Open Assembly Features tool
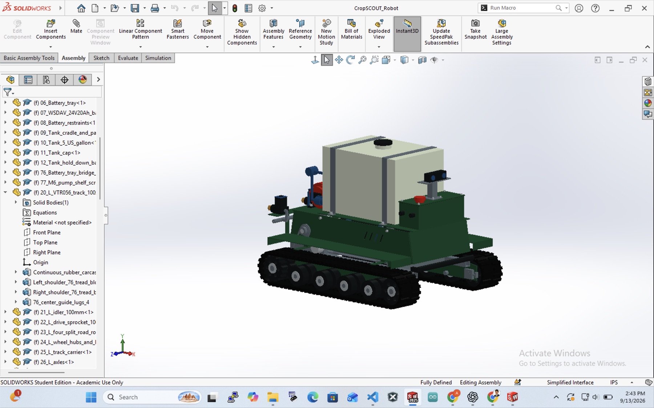 pos(274,29)
